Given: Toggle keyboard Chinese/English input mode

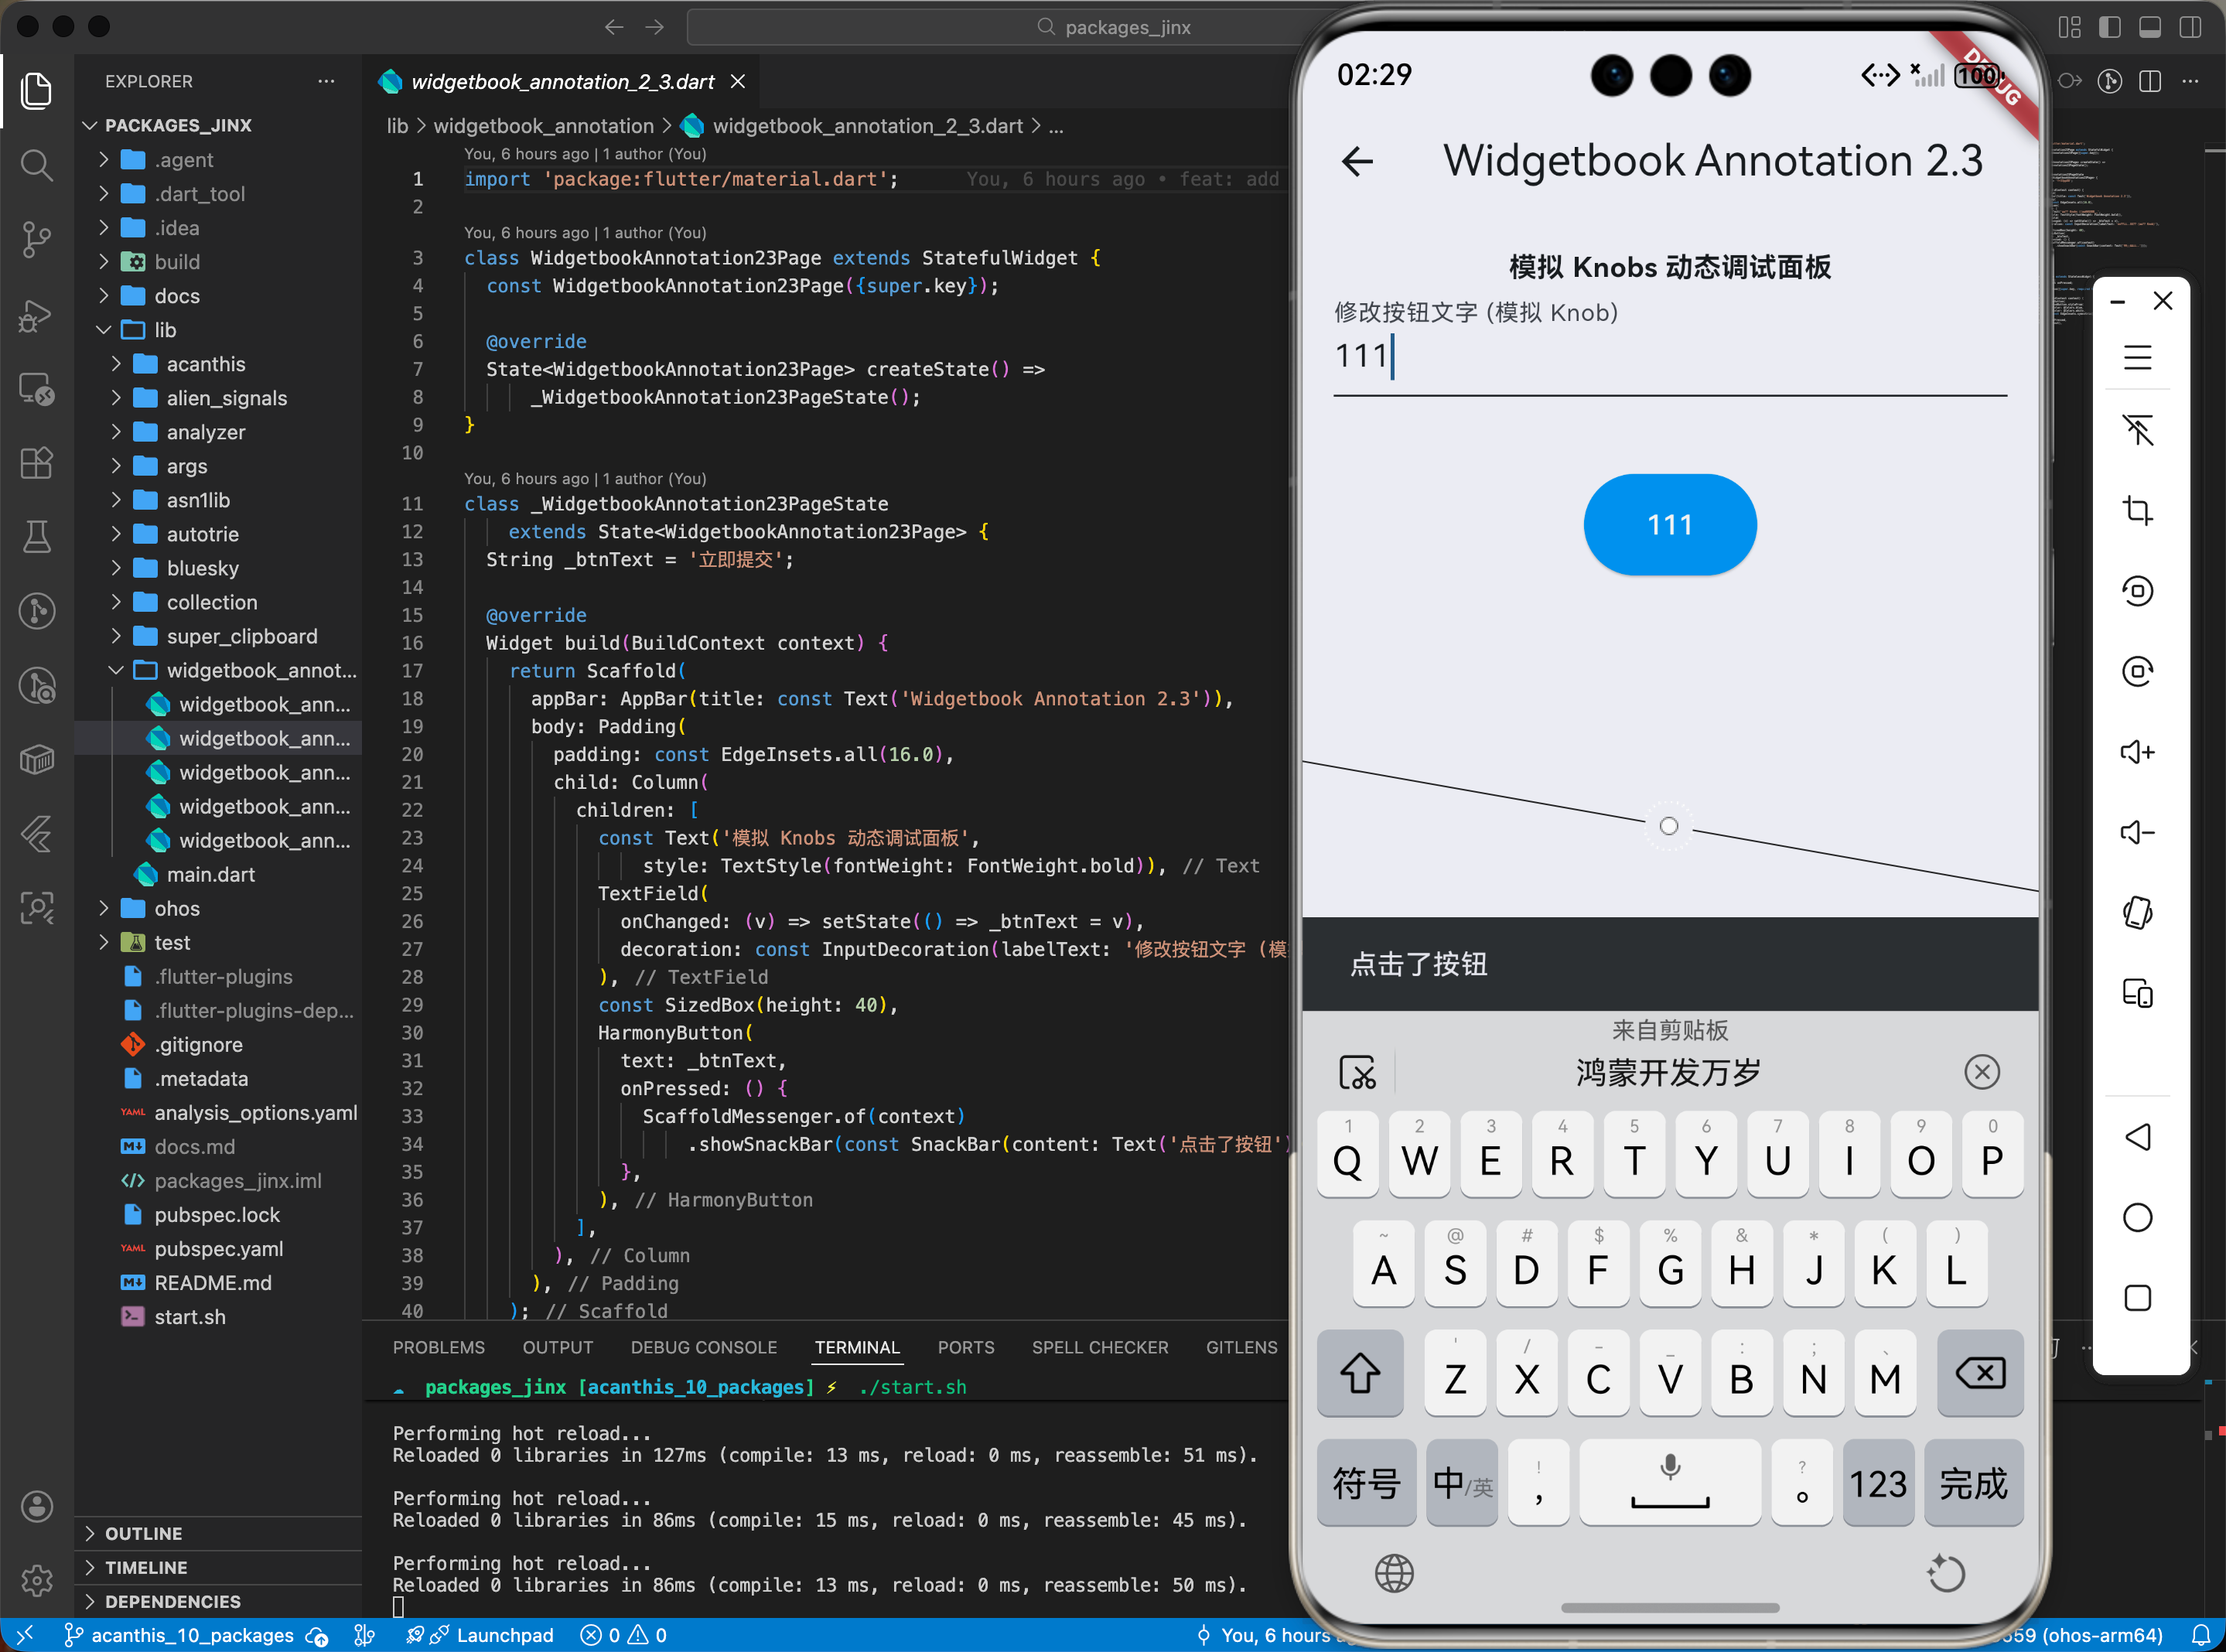Looking at the screenshot, I should pyautogui.click(x=1461, y=1483).
